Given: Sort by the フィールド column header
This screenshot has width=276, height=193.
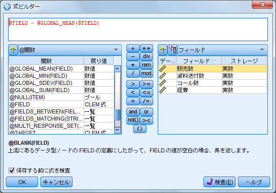Looking at the screenshot, I should (199, 61).
